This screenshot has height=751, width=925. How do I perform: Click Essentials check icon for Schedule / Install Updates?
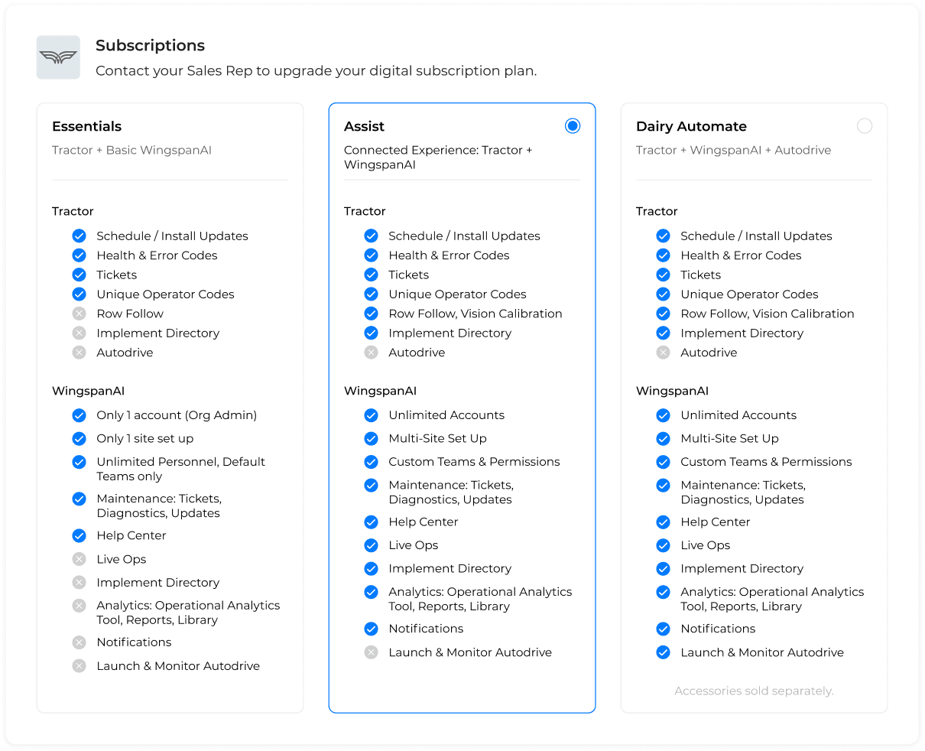click(79, 236)
